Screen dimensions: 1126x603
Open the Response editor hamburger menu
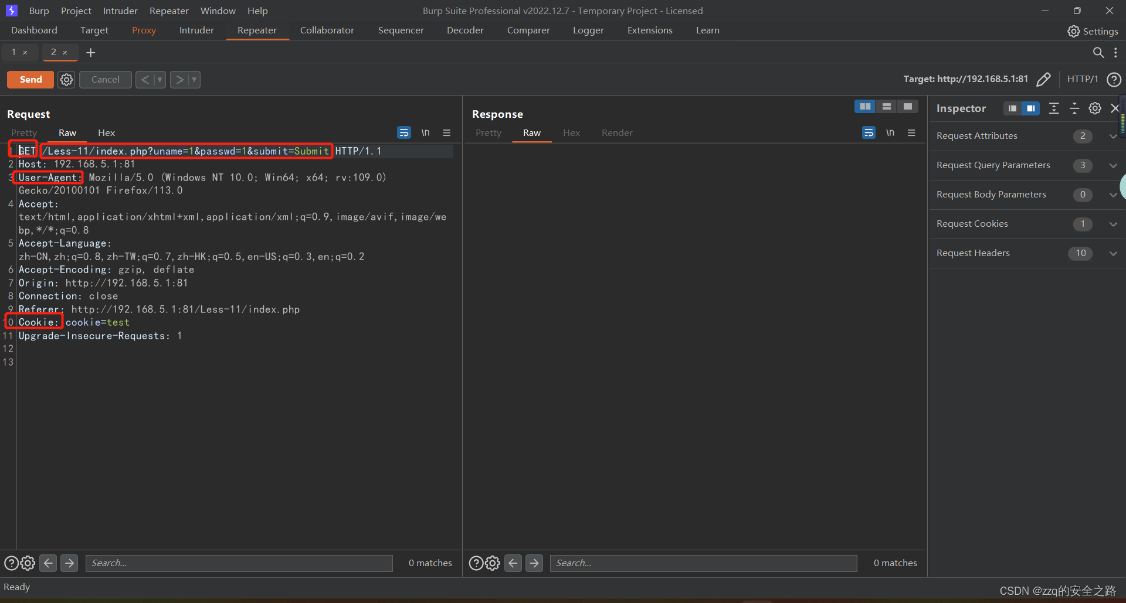(x=911, y=133)
